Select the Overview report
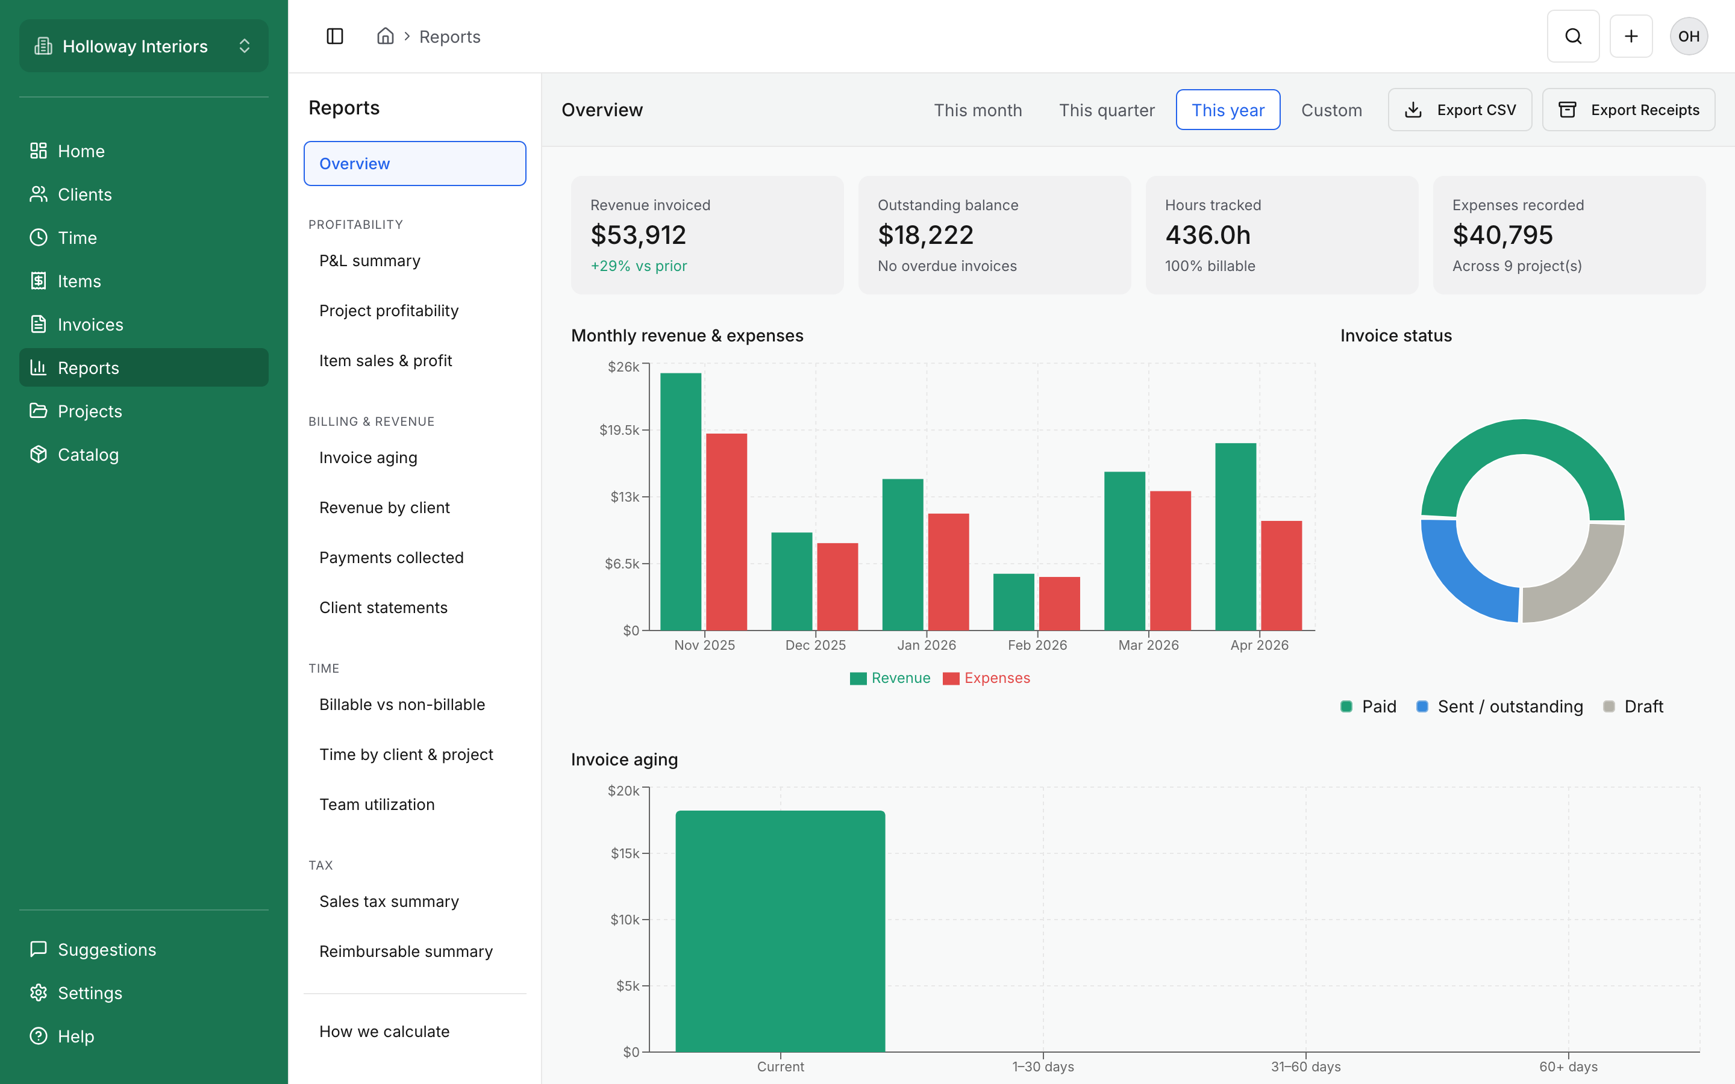Viewport: 1735px width, 1084px height. tap(414, 163)
